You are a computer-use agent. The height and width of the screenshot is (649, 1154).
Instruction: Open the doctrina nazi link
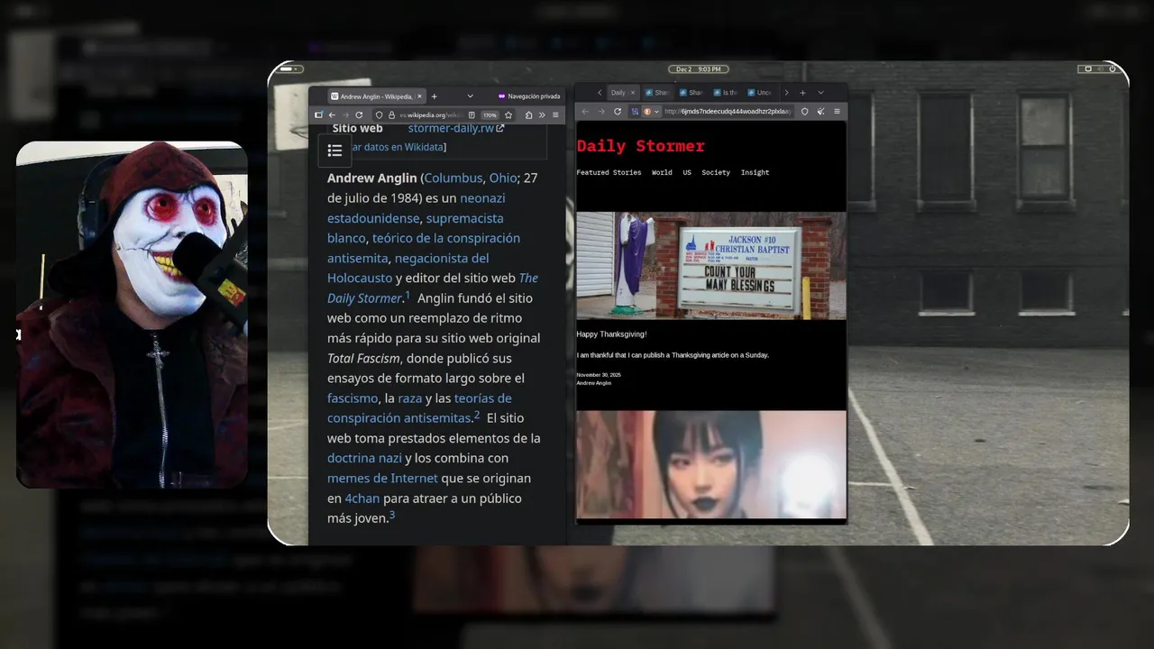click(x=364, y=459)
